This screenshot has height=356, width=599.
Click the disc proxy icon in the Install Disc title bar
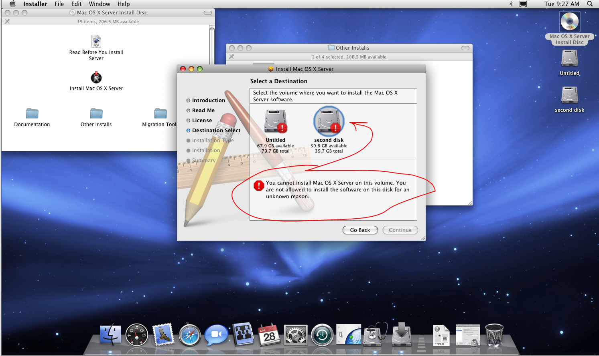click(73, 12)
